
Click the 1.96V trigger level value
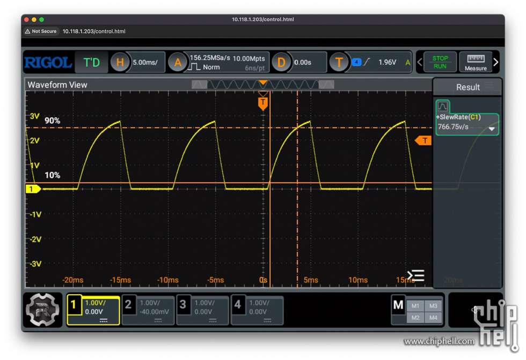[387, 62]
